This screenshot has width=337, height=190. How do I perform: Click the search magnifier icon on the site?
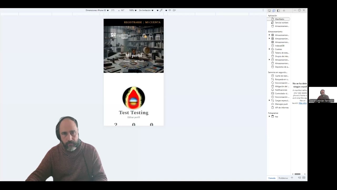tap(151, 36)
